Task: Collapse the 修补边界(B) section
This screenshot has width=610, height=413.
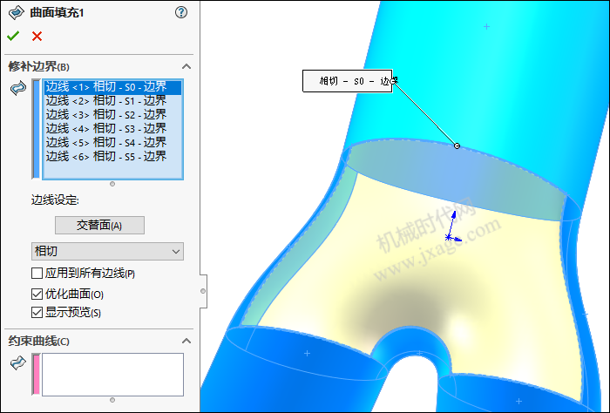Action: [x=186, y=66]
